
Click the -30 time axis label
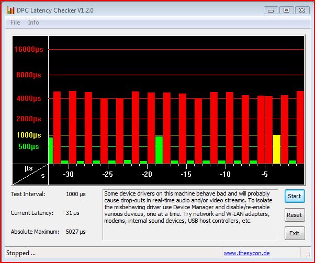(69, 174)
